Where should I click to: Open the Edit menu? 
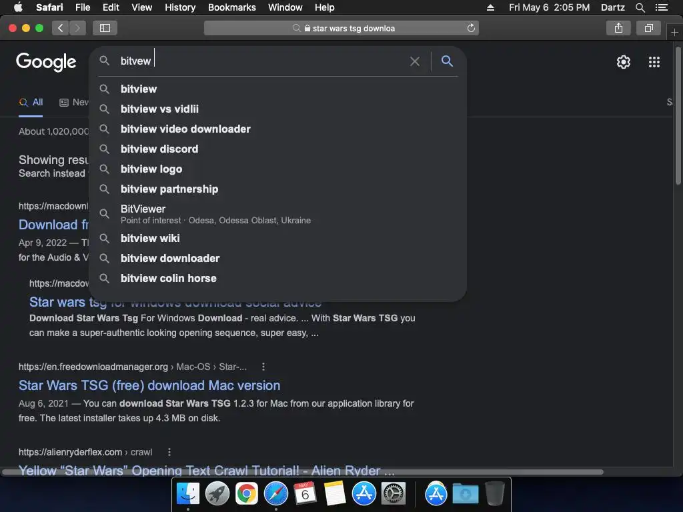[x=111, y=7]
